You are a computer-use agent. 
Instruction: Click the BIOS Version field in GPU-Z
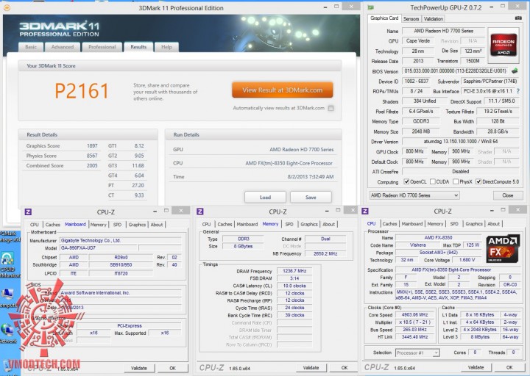(456, 71)
